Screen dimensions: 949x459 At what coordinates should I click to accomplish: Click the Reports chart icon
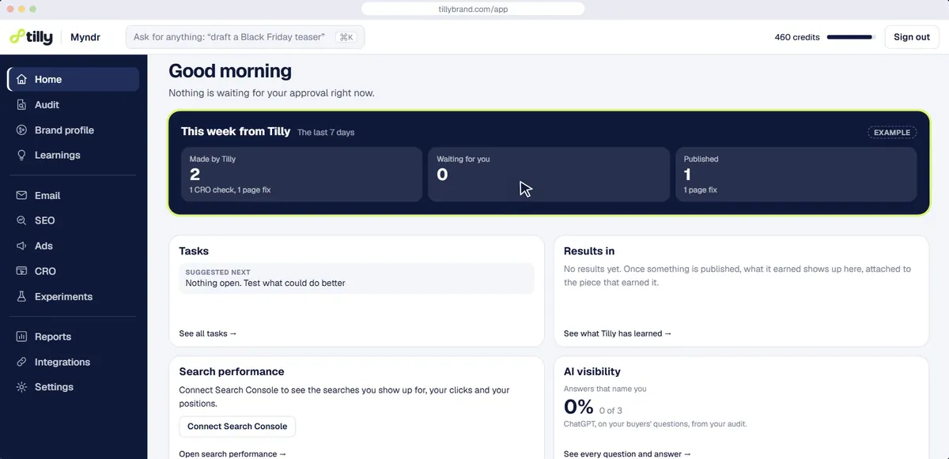21,337
